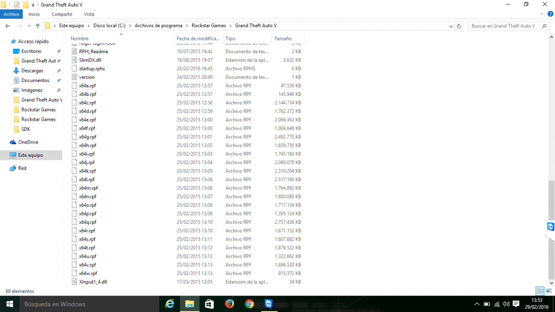555x312 pixels.
Task: Click the TeamViewer side panel tab
Action: point(551,227)
